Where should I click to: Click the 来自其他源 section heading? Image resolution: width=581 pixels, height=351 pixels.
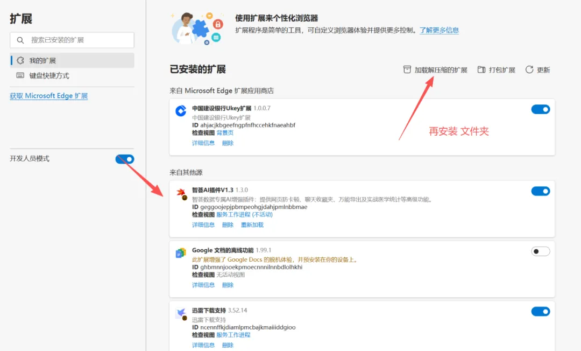click(186, 172)
